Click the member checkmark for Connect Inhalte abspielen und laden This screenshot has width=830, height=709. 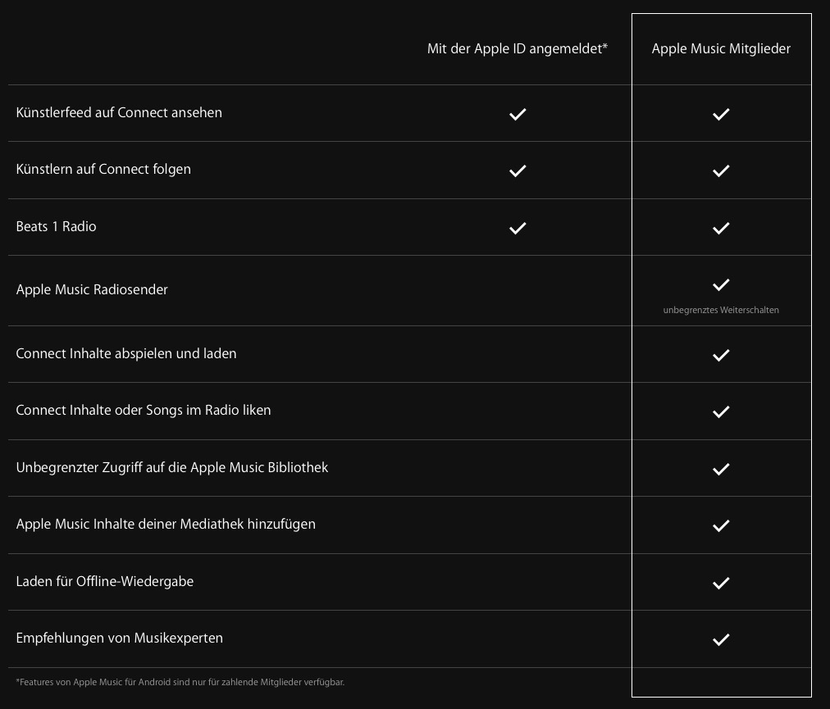tap(721, 355)
